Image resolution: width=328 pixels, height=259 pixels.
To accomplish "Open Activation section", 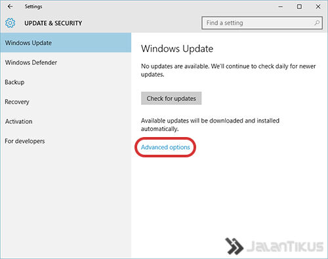I will click(x=66, y=121).
